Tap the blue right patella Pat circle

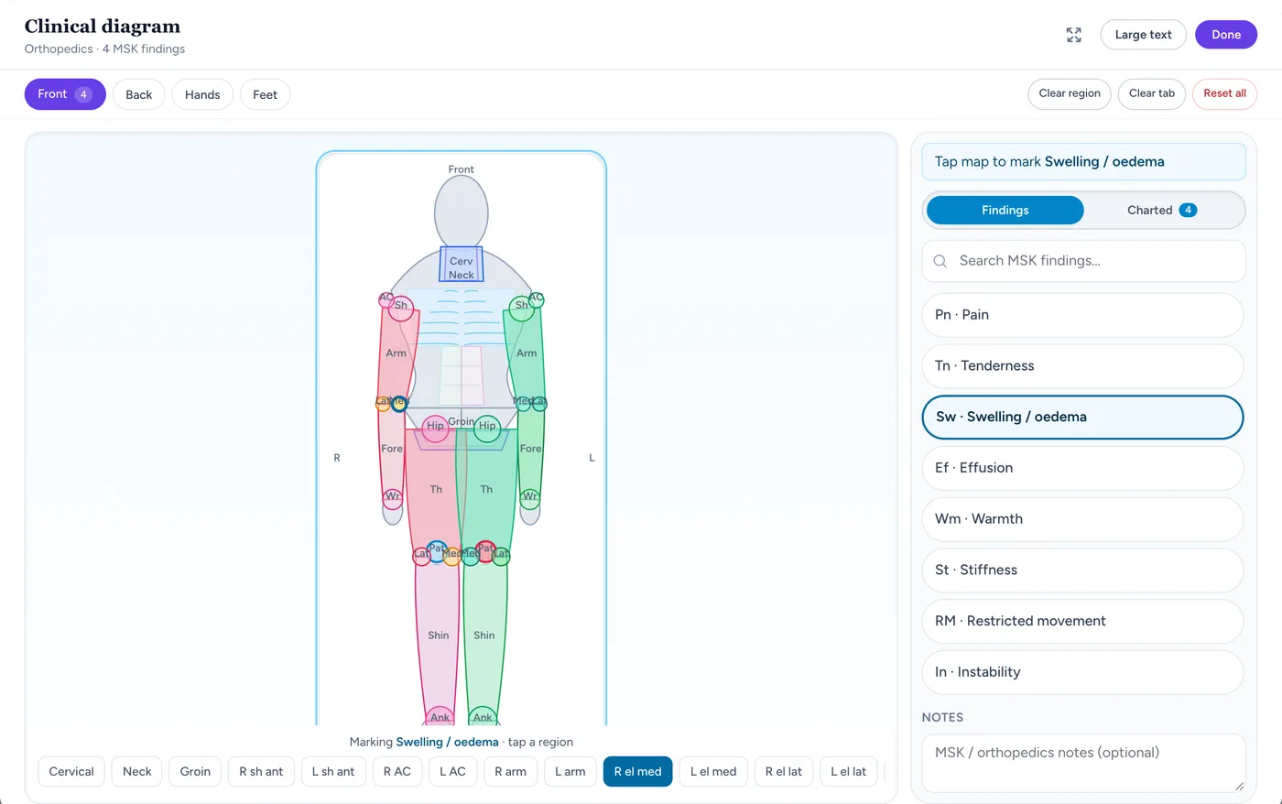pos(438,551)
